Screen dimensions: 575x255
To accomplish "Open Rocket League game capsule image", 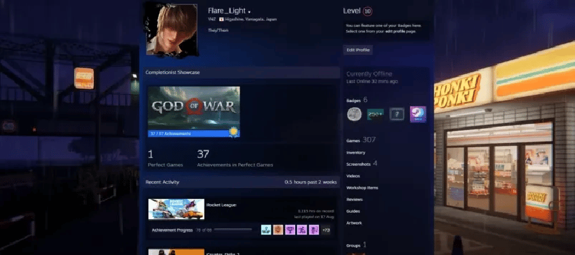I will click(x=176, y=209).
